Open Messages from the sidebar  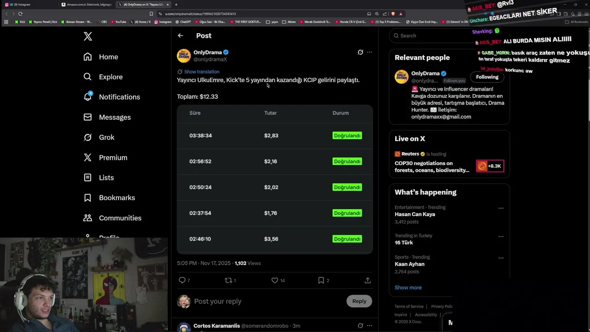[107, 117]
